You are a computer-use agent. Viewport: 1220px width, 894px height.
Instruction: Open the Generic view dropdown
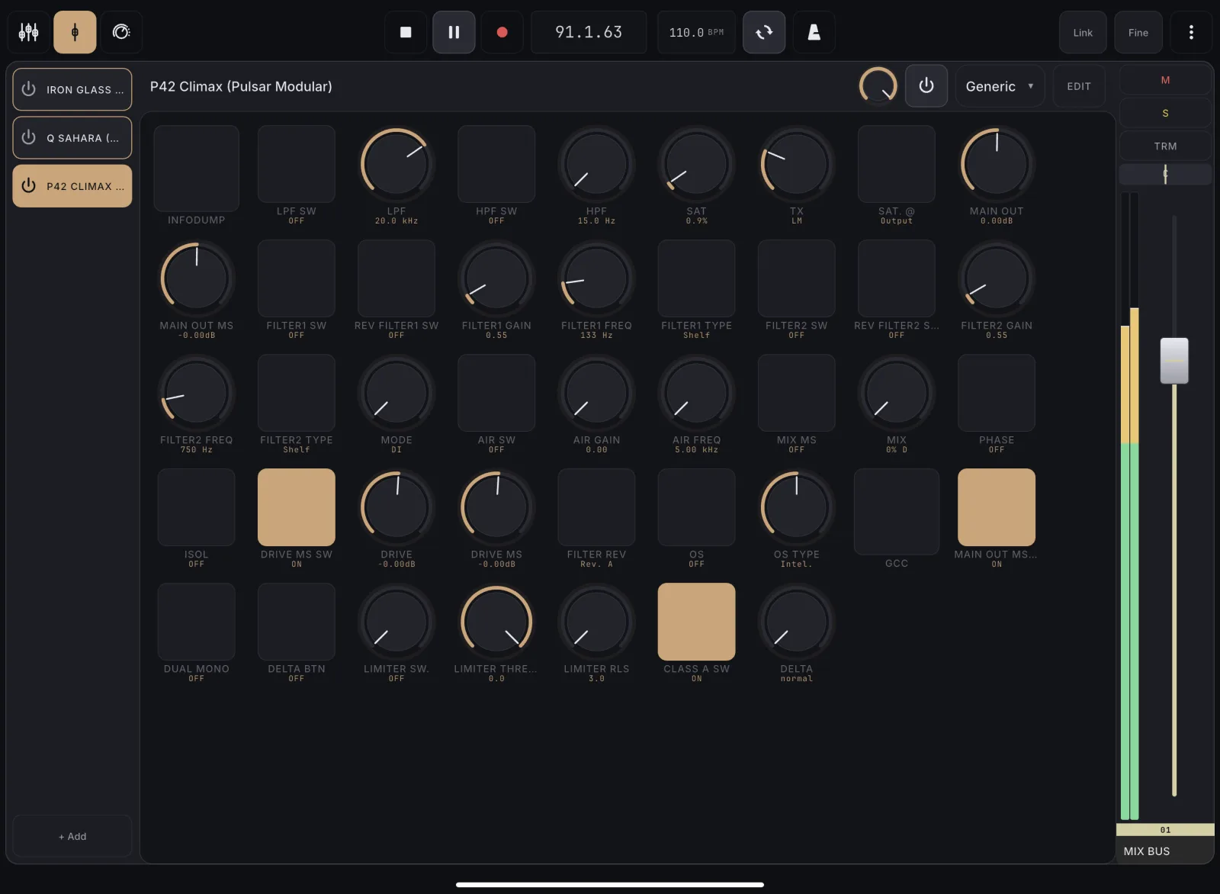coord(1000,86)
